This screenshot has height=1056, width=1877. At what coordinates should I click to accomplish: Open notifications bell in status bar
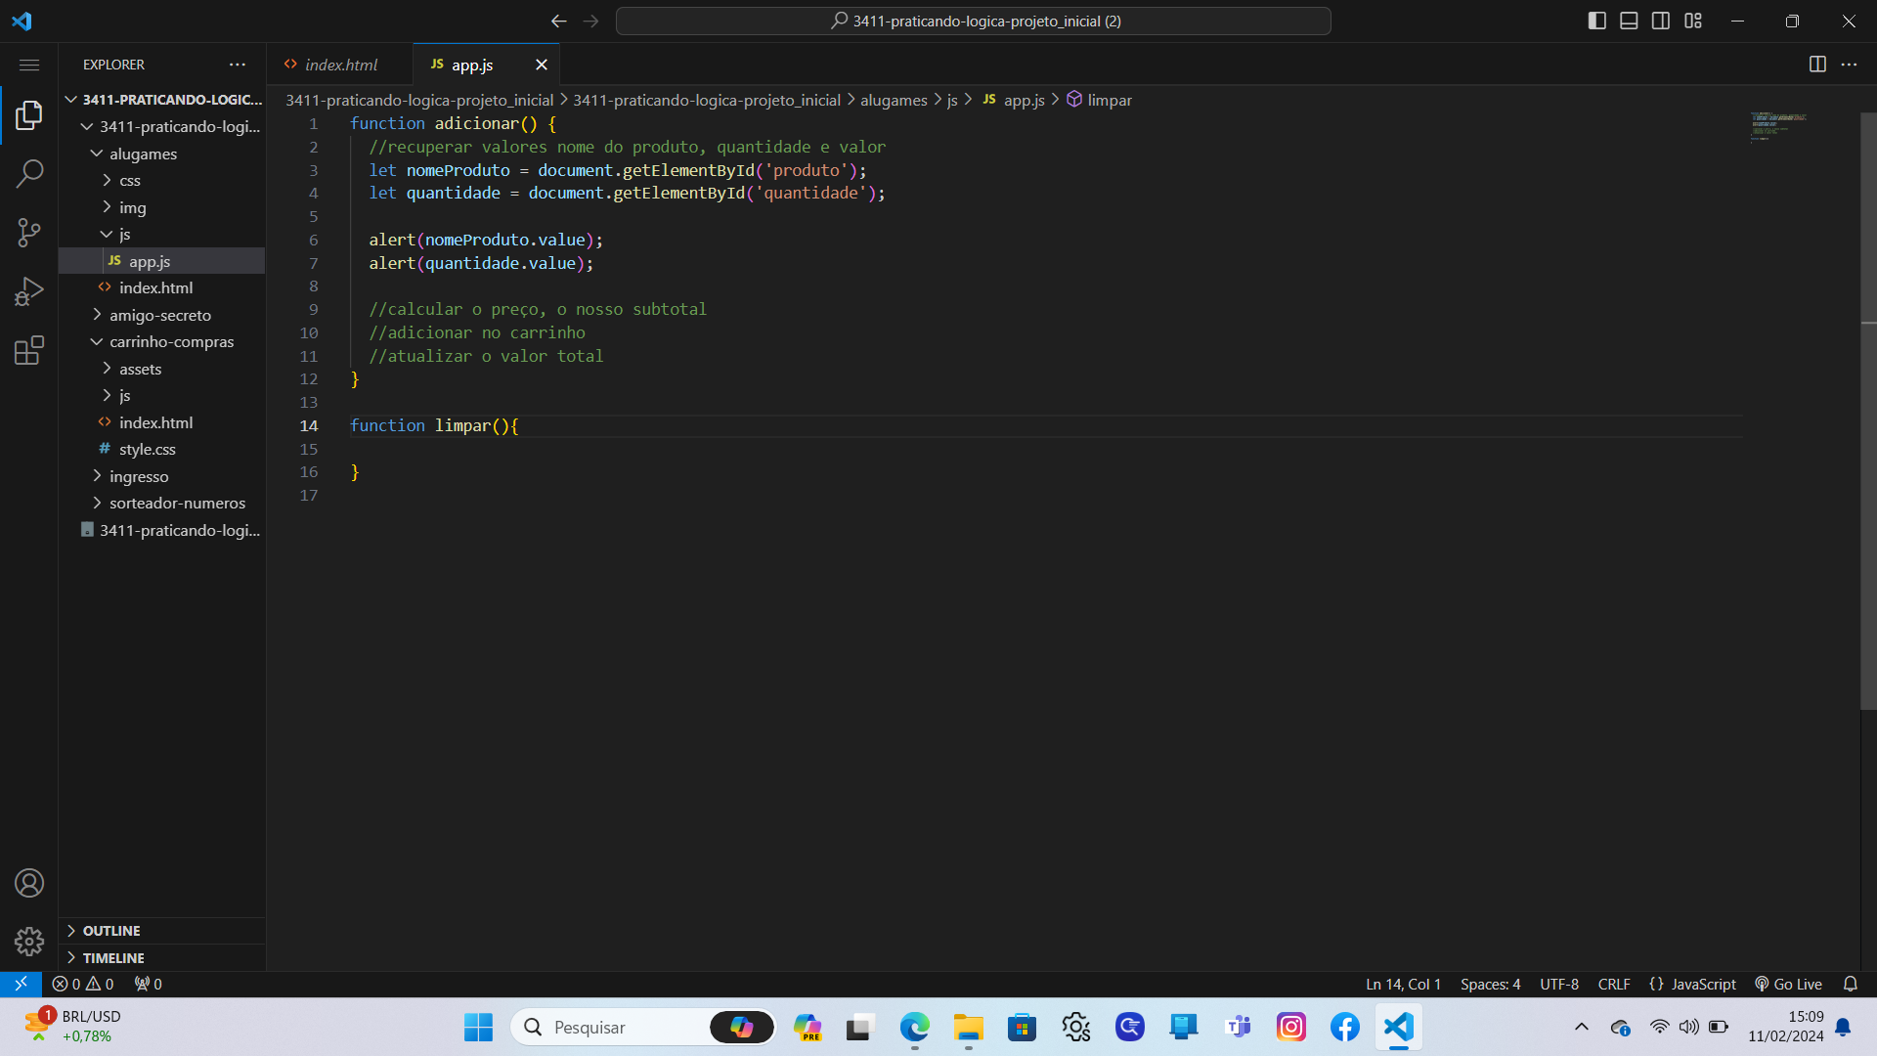point(1850,984)
